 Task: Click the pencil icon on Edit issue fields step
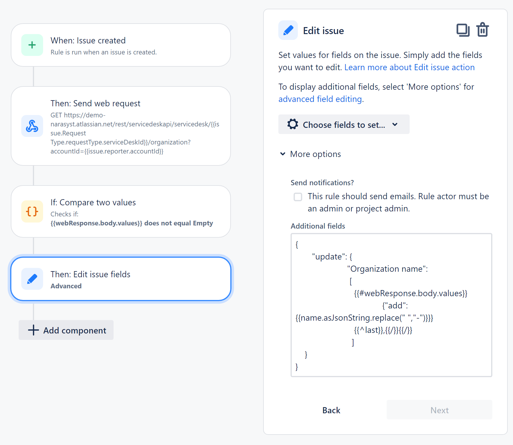pos(32,279)
